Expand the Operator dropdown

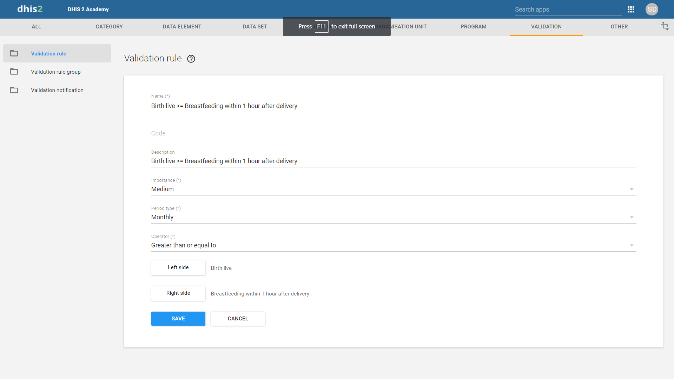click(631, 245)
